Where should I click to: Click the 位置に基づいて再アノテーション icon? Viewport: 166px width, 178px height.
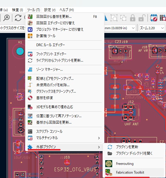tap(30, 116)
